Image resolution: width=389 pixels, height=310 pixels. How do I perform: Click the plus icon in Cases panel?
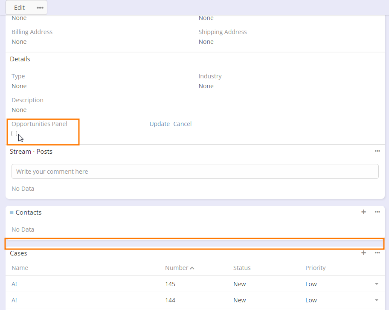363,253
